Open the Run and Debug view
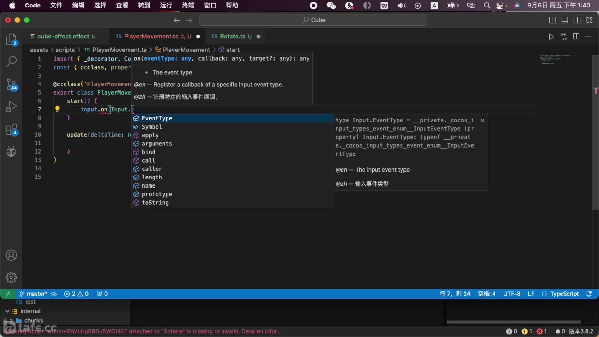The image size is (599, 337). [11, 107]
